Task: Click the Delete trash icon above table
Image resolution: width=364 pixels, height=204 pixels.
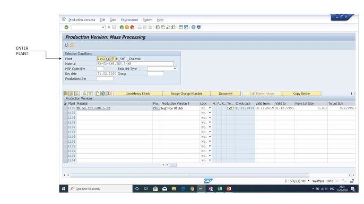Action: coord(103,94)
